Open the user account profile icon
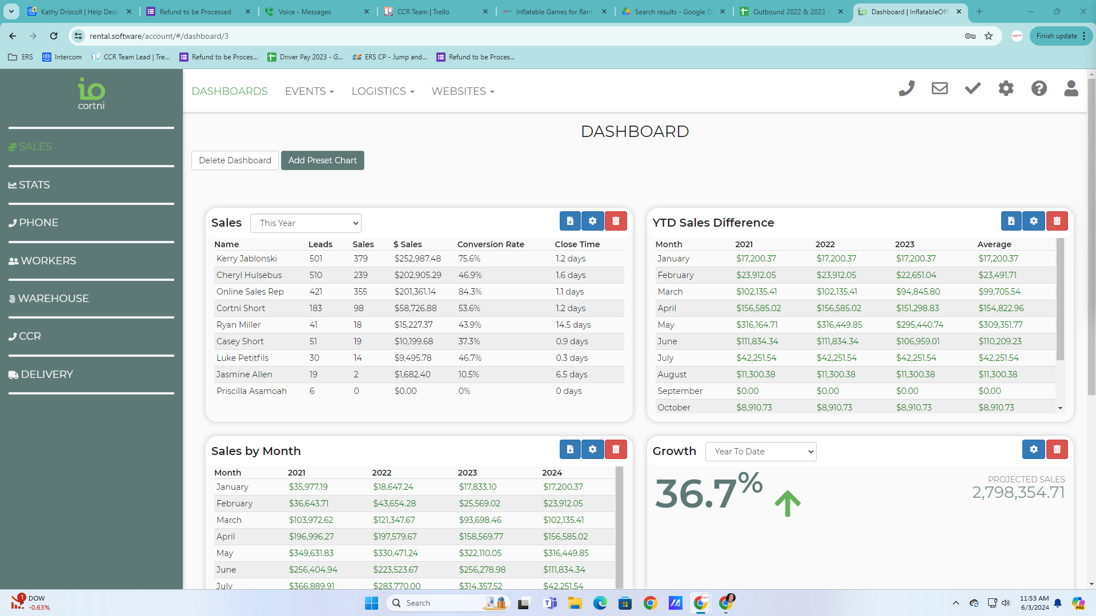The width and height of the screenshot is (1096, 616). coord(1071,88)
